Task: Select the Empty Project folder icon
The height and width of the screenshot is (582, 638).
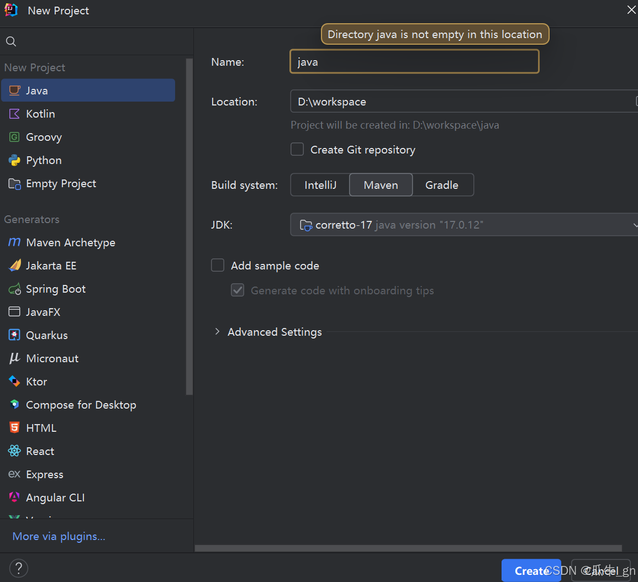Action: (x=15, y=184)
